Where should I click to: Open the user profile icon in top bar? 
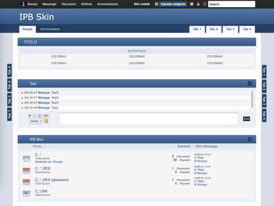(198, 4)
